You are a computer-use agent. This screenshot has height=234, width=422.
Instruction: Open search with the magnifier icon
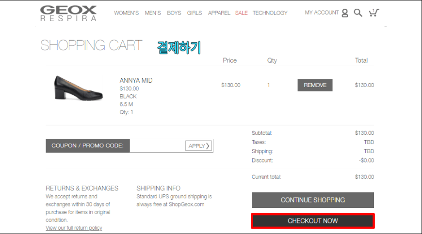[x=357, y=13]
